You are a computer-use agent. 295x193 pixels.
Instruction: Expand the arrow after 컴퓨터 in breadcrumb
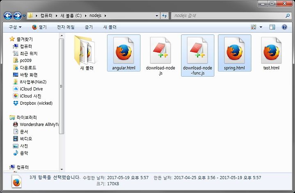56,16
